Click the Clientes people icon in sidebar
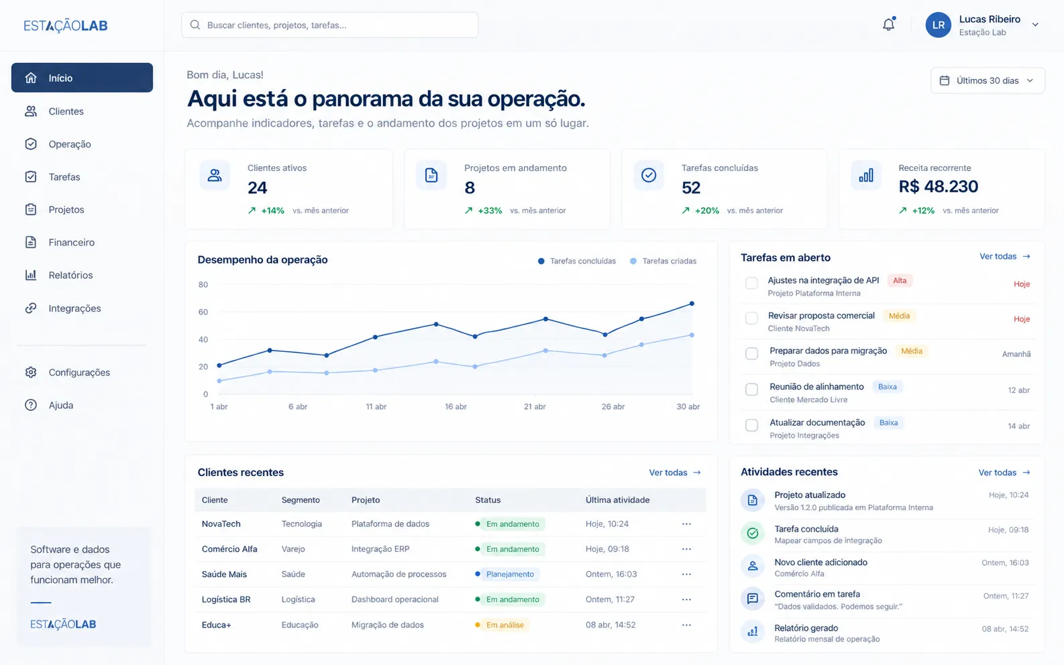 31,111
